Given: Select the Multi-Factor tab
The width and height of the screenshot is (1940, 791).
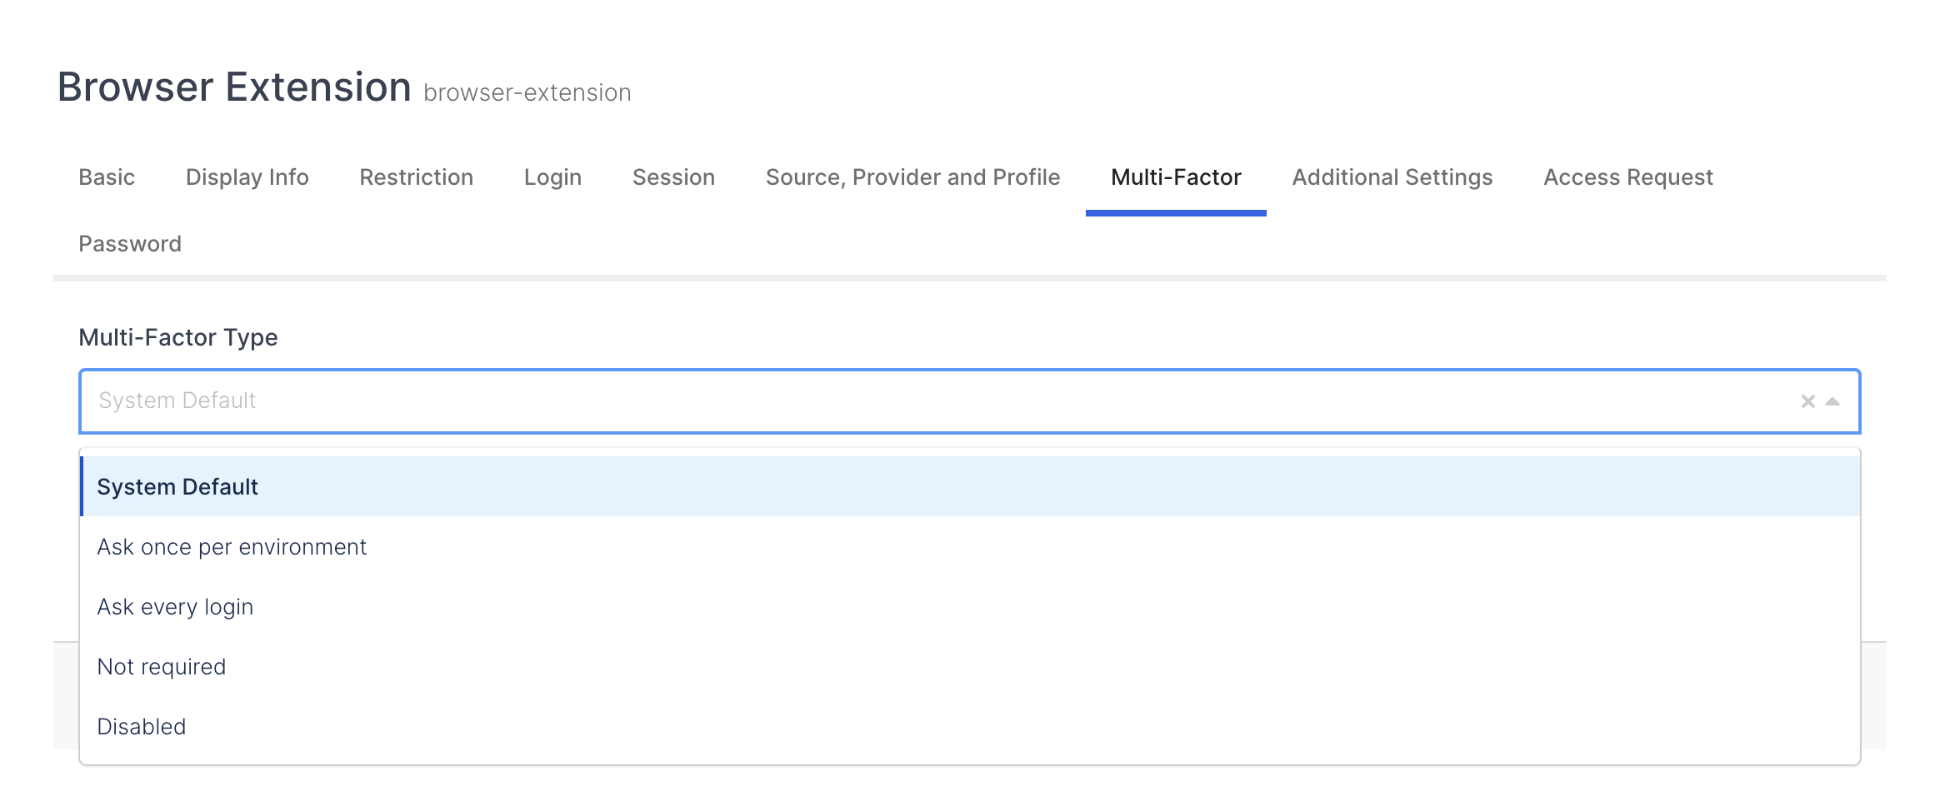Looking at the screenshot, I should [1176, 177].
